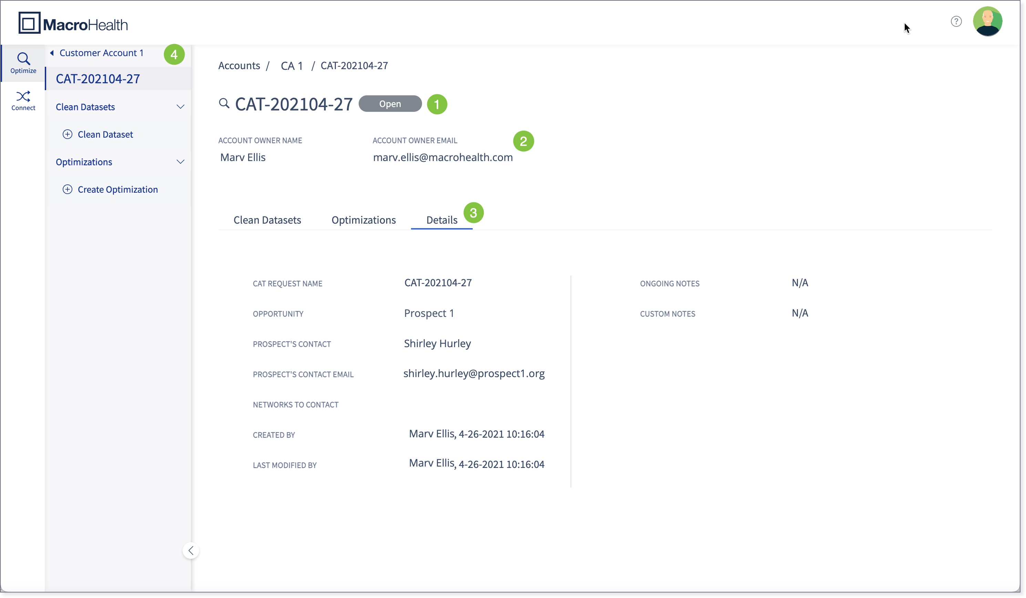Navigate to CA 1 breadcrumb
The width and height of the screenshot is (1026, 598).
tap(292, 65)
